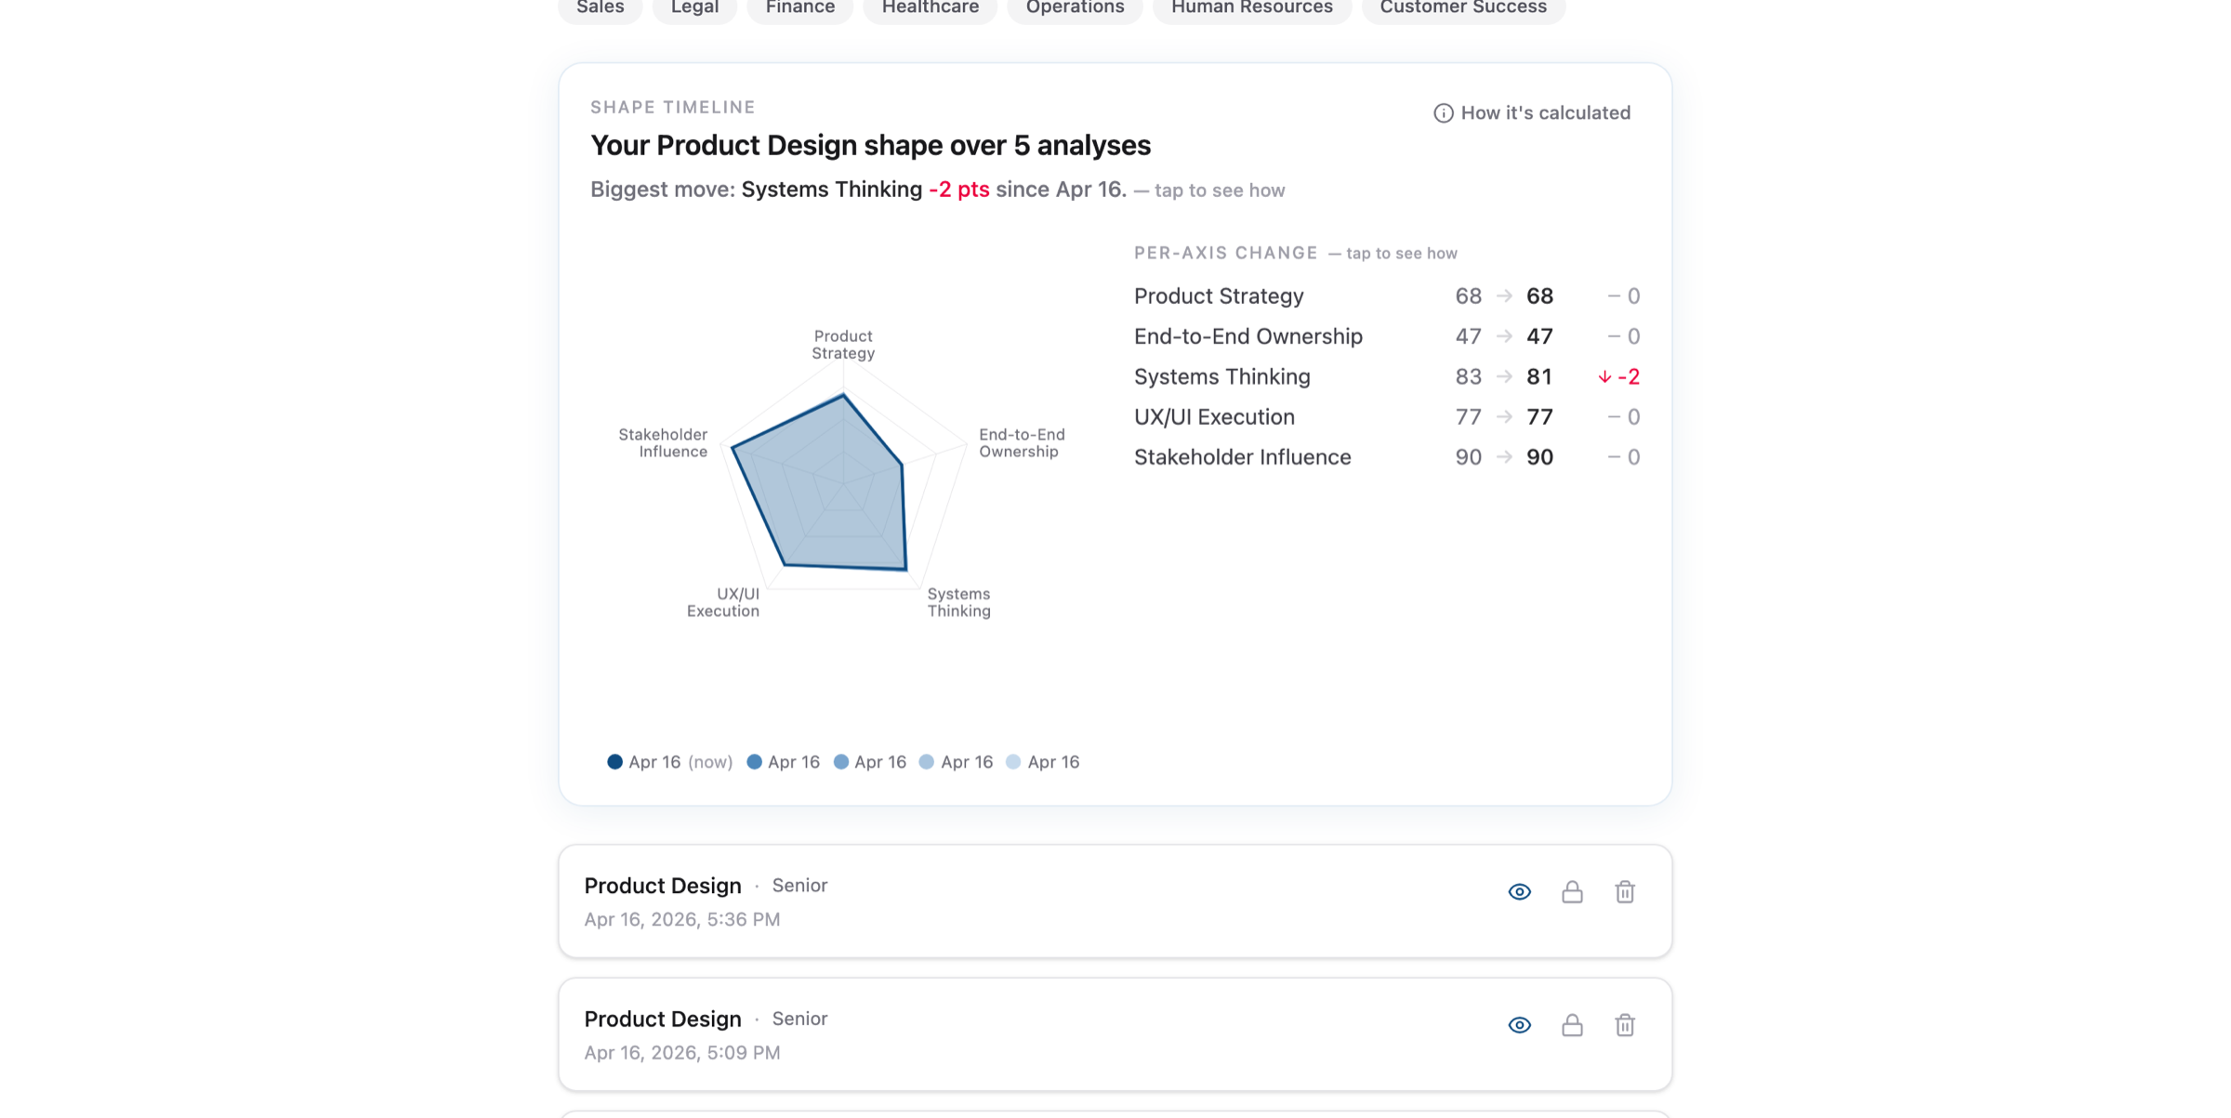Select the Healthcare category tab
The image size is (2231, 1118).
coord(930,8)
